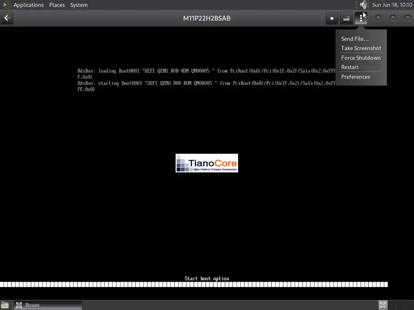Image resolution: width=414 pixels, height=310 pixels.
Task: Click the show desktop icon in bottom panel
Action: pyautogui.click(x=5, y=305)
